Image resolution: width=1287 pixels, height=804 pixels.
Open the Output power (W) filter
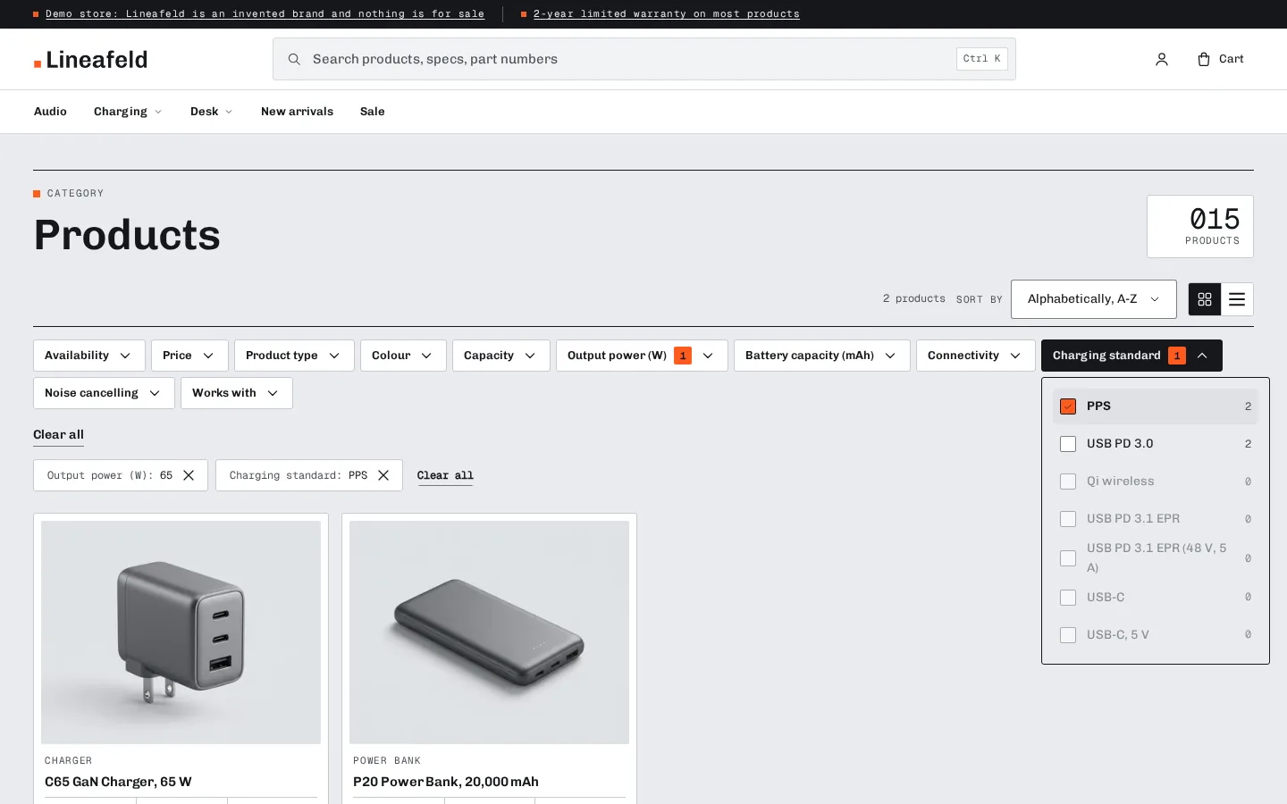(x=642, y=356)
